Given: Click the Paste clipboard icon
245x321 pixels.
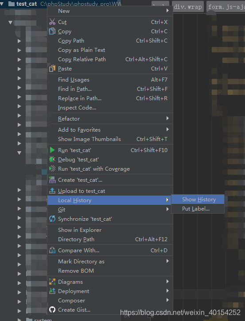Looking at the screenshot, I should tap(52, 68).
